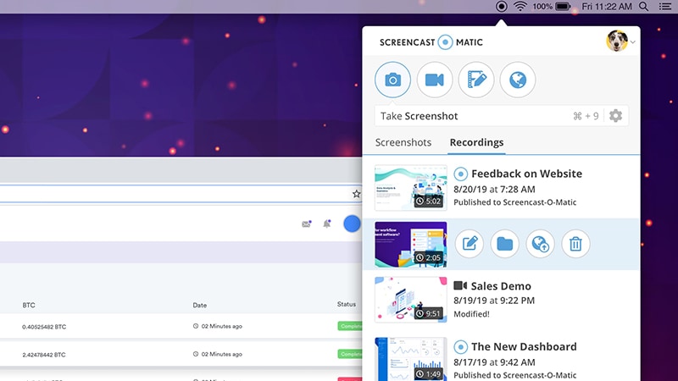Switch to the Screenshots tab

click(x=403, y=142)
